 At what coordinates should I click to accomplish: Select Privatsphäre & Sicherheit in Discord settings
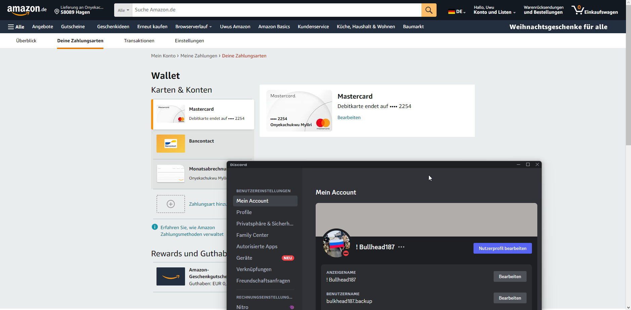265,224
